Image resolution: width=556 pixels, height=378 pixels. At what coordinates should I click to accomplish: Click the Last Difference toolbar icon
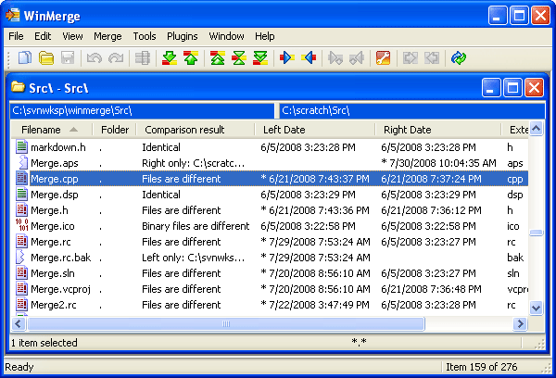pos(260,58)
